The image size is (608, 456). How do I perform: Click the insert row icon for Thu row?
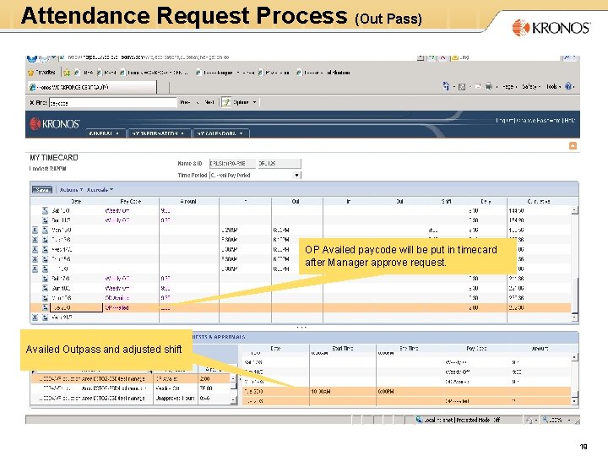pos(45,259)
